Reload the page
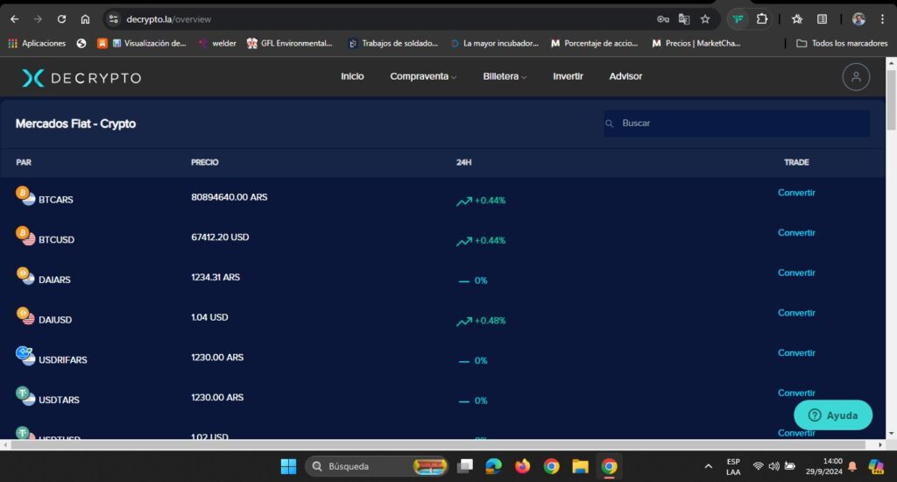Screen dimensions: 897x482 click(x=61, y=18)
